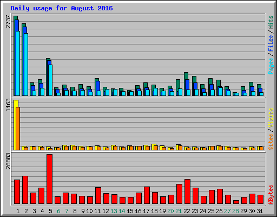Click the cyan pages bar for day 1
Viewport: 277px width, 217px height.
[18, 63]
